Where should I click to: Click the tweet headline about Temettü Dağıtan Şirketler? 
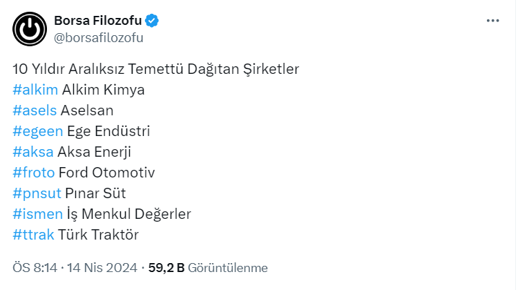coord(155,69)
